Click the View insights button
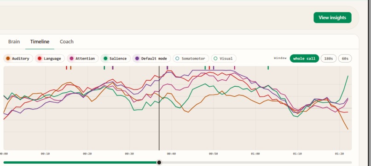 [332, 18]
